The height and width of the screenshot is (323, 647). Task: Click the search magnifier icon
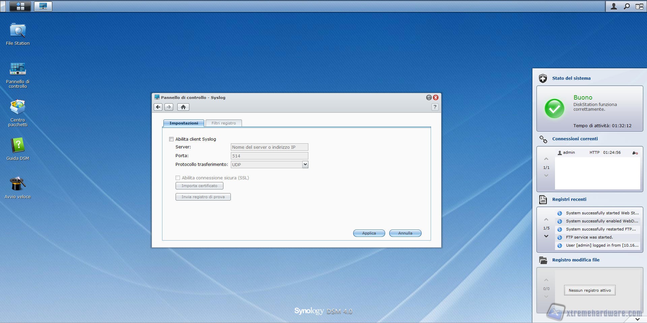click(626, 6)
